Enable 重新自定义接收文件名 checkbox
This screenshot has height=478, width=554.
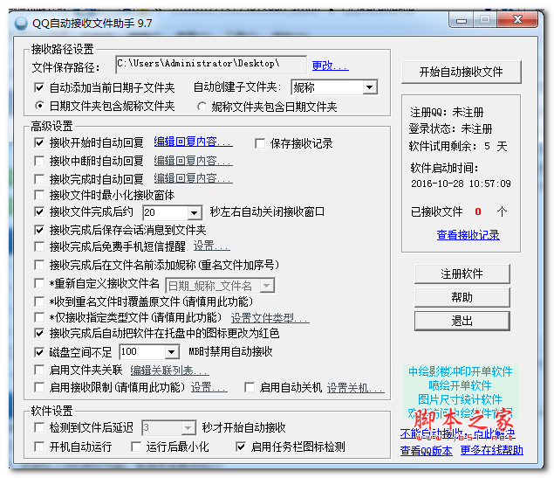[x=39, y=283]
